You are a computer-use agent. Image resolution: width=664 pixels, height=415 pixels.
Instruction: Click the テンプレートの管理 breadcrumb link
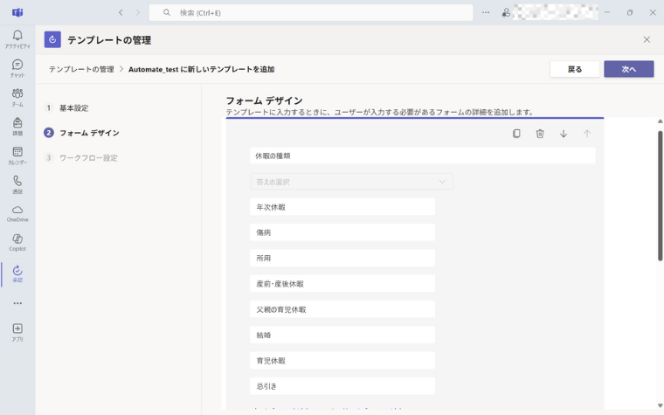pyautogui.click(x=81, y=69)
